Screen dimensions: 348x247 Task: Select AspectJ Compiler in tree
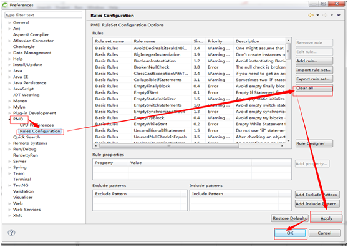pyautogui.click(x=31, y=35)
